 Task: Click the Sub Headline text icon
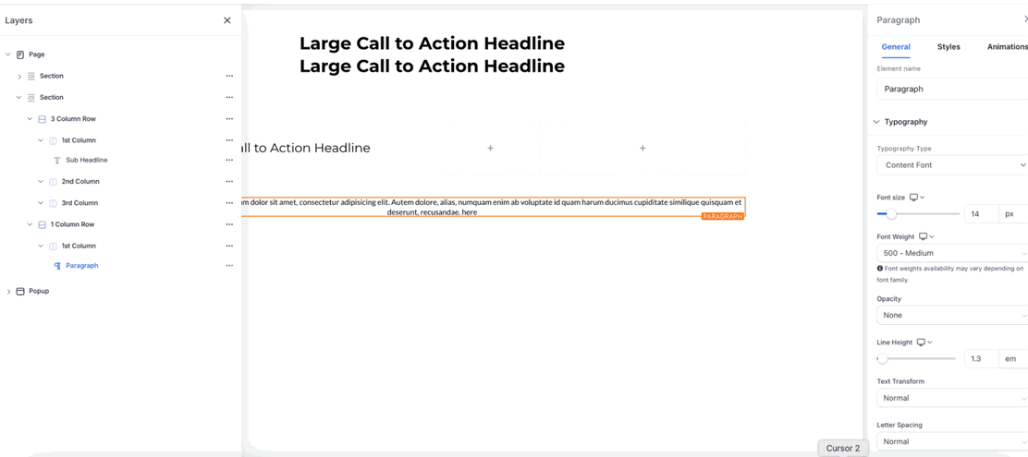pos(57,160)
